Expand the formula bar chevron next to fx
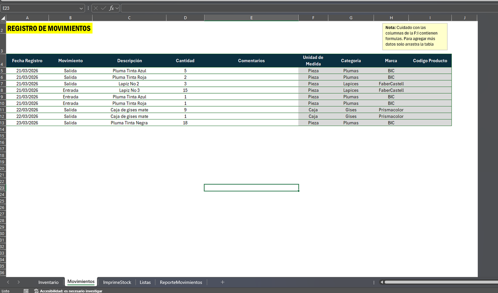 (117, 8)
